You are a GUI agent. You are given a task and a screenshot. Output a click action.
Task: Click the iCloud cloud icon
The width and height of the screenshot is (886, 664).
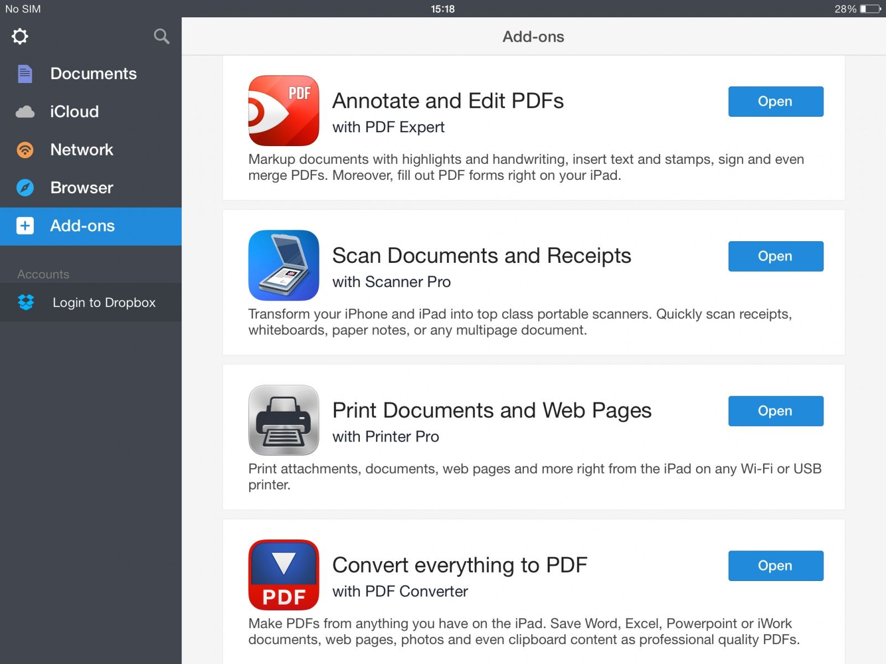tap(25, 112)
